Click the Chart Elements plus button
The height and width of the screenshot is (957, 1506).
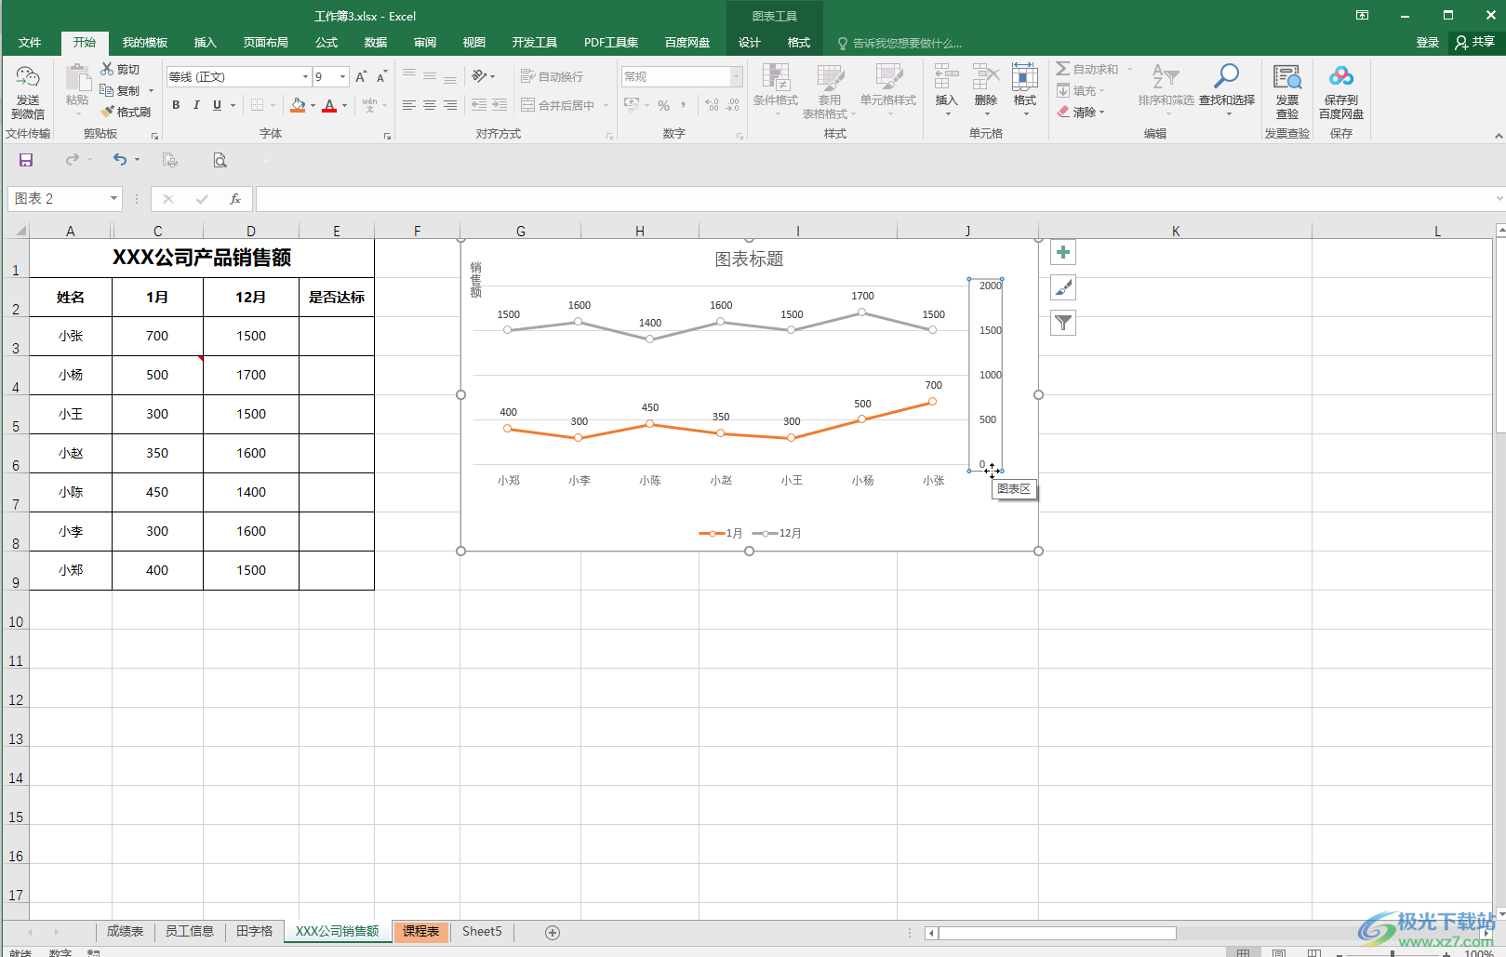pos(1063,252)
